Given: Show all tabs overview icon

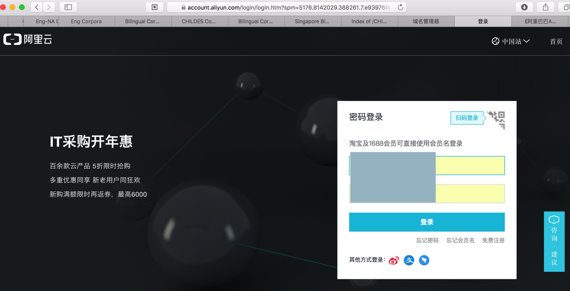Looking at the screenshot, I should tap(565, 7).
